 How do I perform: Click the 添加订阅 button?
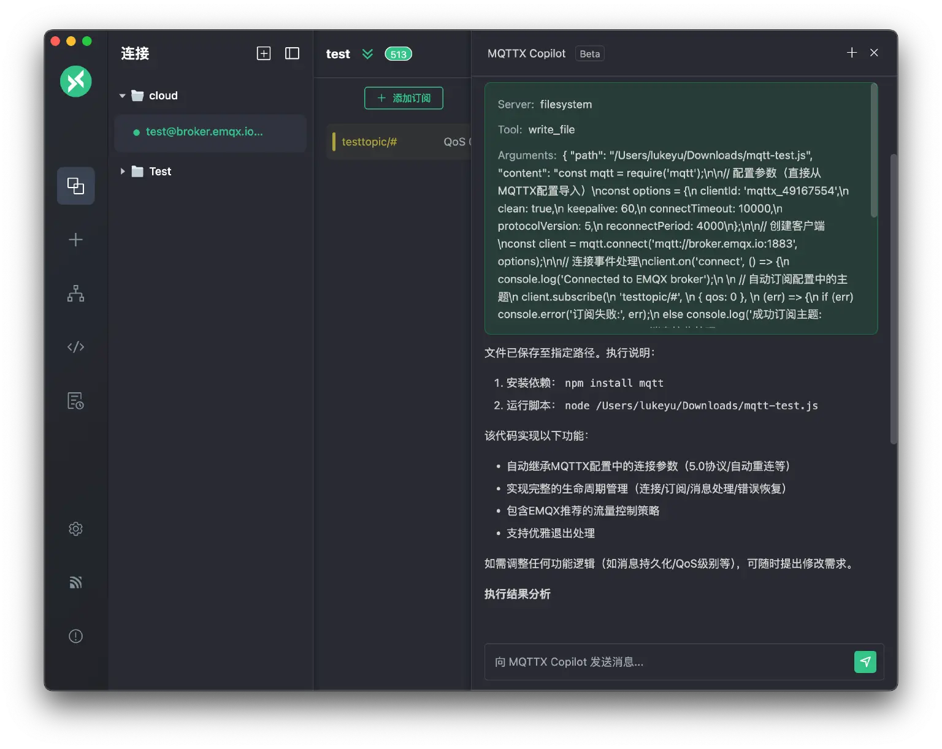(x=404, y=98)
